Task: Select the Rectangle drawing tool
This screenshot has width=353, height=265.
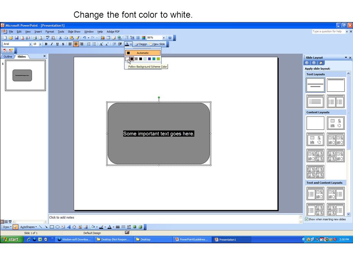Action: [x=52, y=227]
